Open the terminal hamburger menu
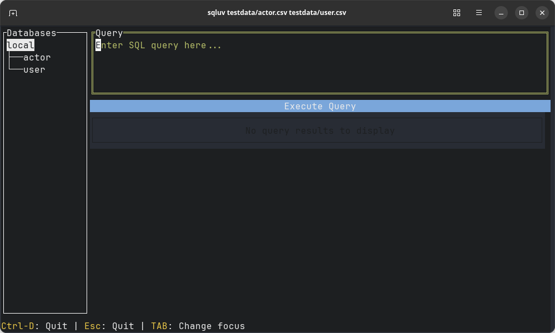 tap(479, 13)
